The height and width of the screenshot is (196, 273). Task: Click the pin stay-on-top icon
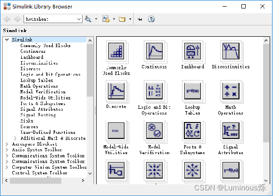(x=140, y=19)
